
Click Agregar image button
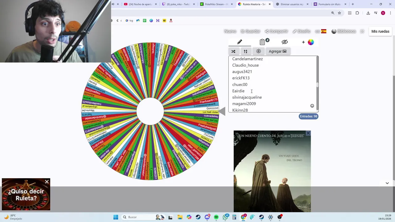coord(277,51)
